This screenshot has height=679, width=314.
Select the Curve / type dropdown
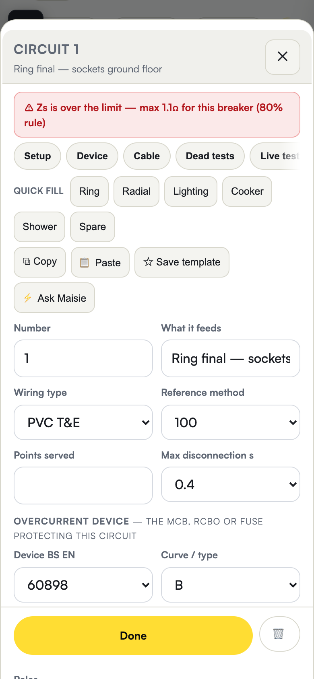point(231,585)
